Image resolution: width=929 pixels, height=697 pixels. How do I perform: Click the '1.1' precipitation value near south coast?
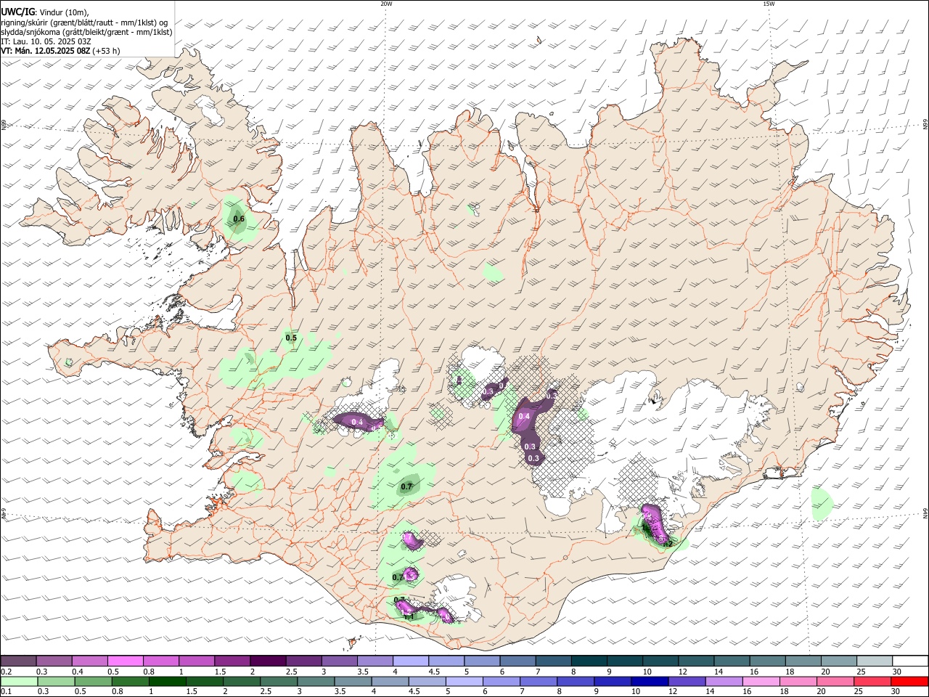(408, 616)
